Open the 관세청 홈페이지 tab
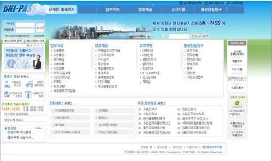The image size is (272, 161). 62,9
